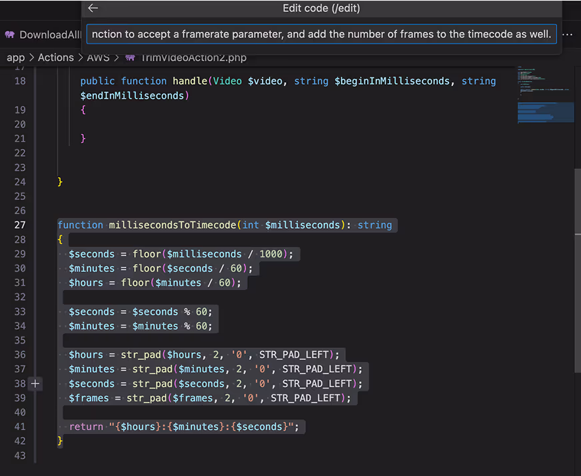Click the TrimVideoAction2.php breadcrumb
The height and width of the screenshot is (476, 581).
pyautogui.click(x=193, y=57)
